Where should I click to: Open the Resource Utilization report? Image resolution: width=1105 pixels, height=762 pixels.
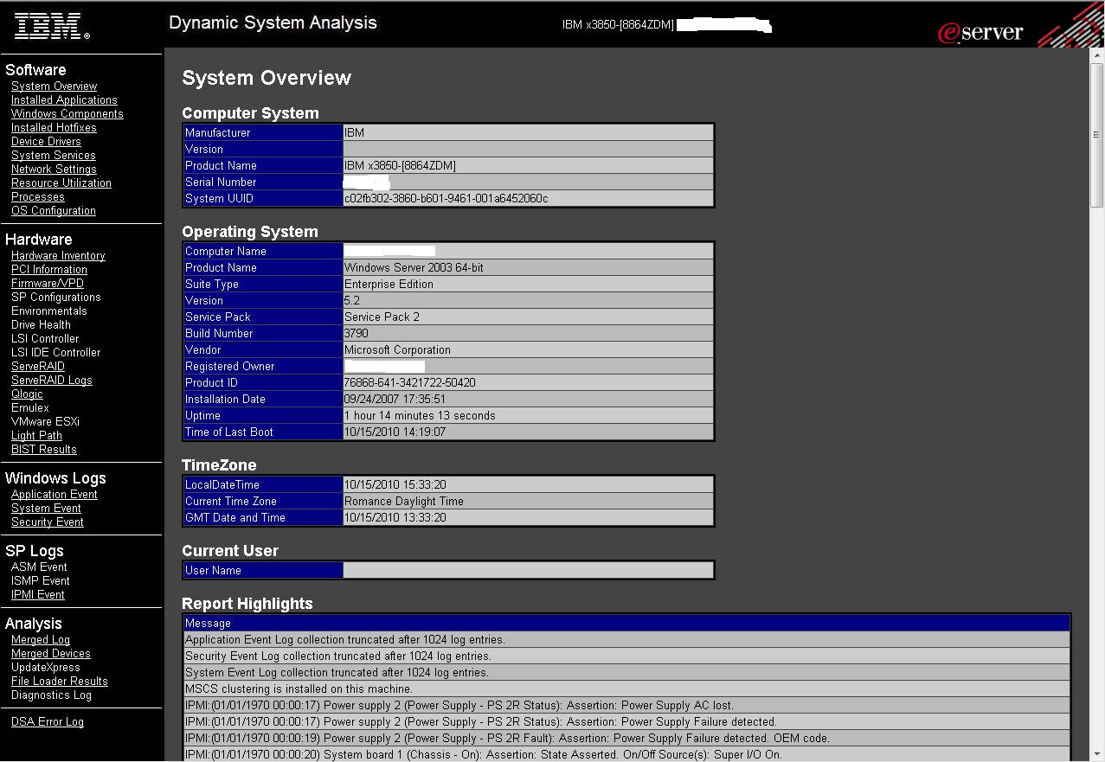click(x=61, y=182)
